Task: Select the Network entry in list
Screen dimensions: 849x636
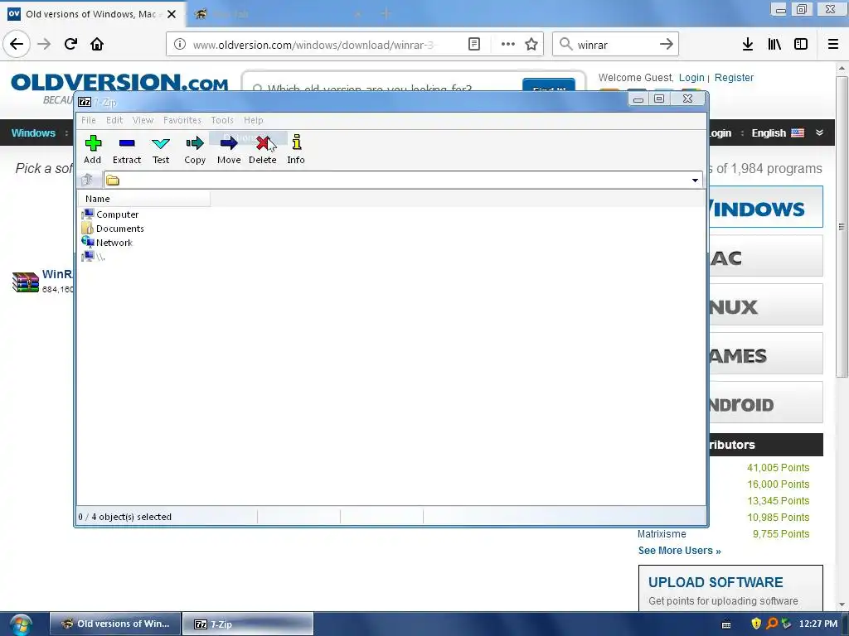Action: click(107, 243)
